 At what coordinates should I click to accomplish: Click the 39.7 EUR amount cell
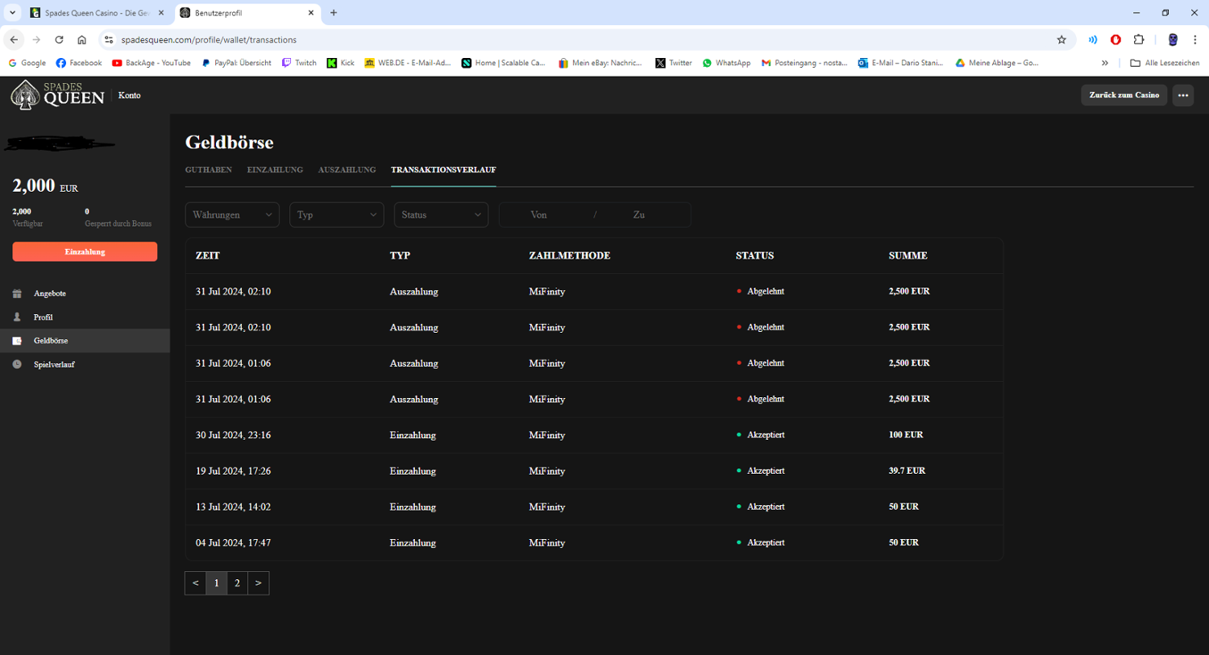pyautogui.click(x=907, y=471)
